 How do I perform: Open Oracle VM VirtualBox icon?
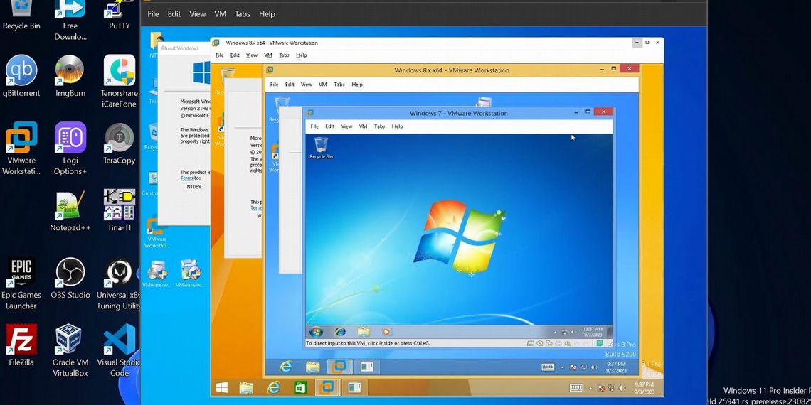point(70,351)
